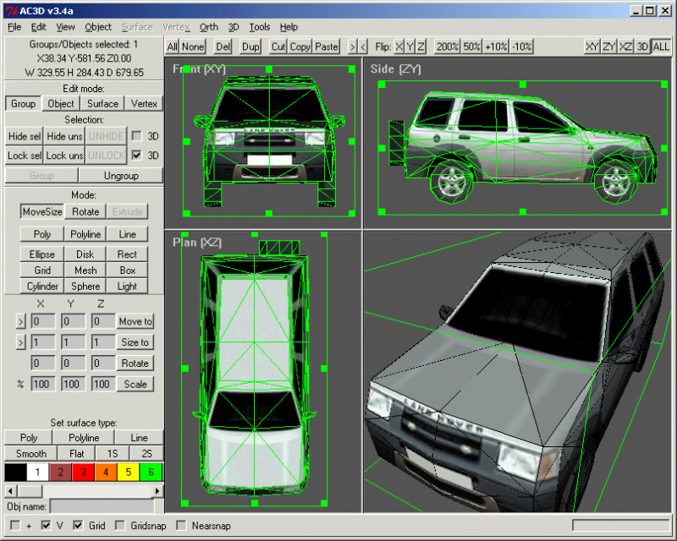The height and width of the screenshot is (541, 677).
Task: Choose the Cylinder primitive tool
Action: point(42,287)
